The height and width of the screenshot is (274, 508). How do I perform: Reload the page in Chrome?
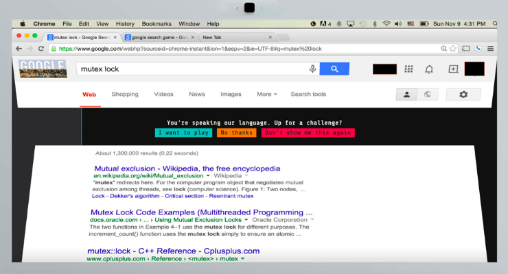42,49
